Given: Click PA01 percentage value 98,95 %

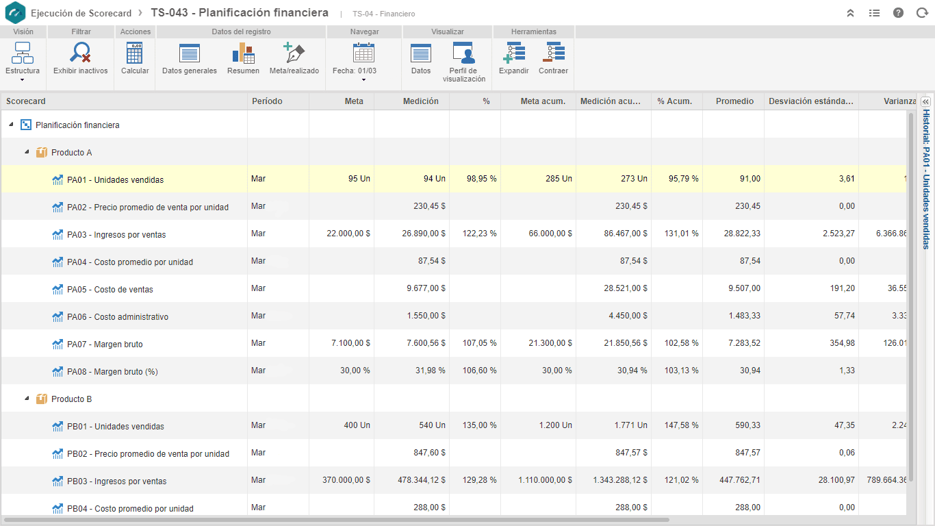Looking at the screenshot, I should point(482,179).
